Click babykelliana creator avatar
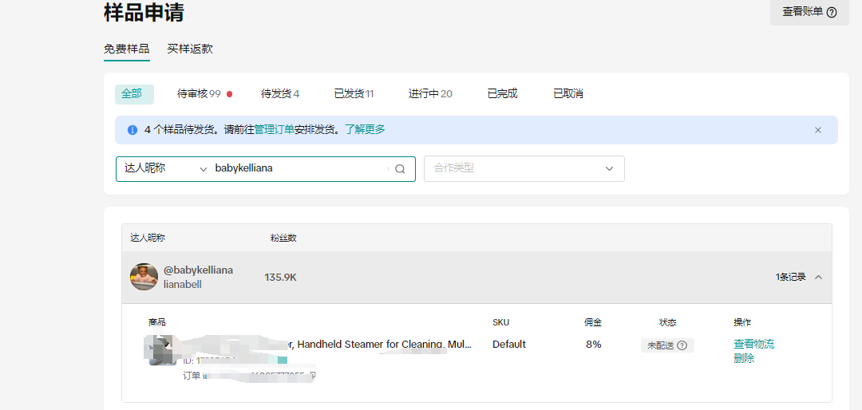 [144, 277]
